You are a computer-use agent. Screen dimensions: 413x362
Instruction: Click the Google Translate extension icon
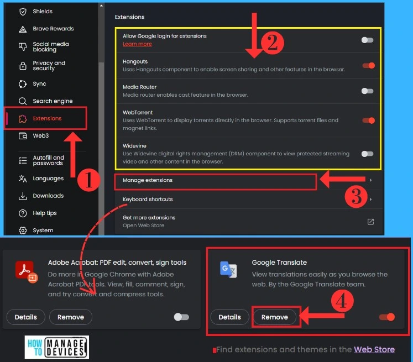pyautogui.click(x=228, y=270)
